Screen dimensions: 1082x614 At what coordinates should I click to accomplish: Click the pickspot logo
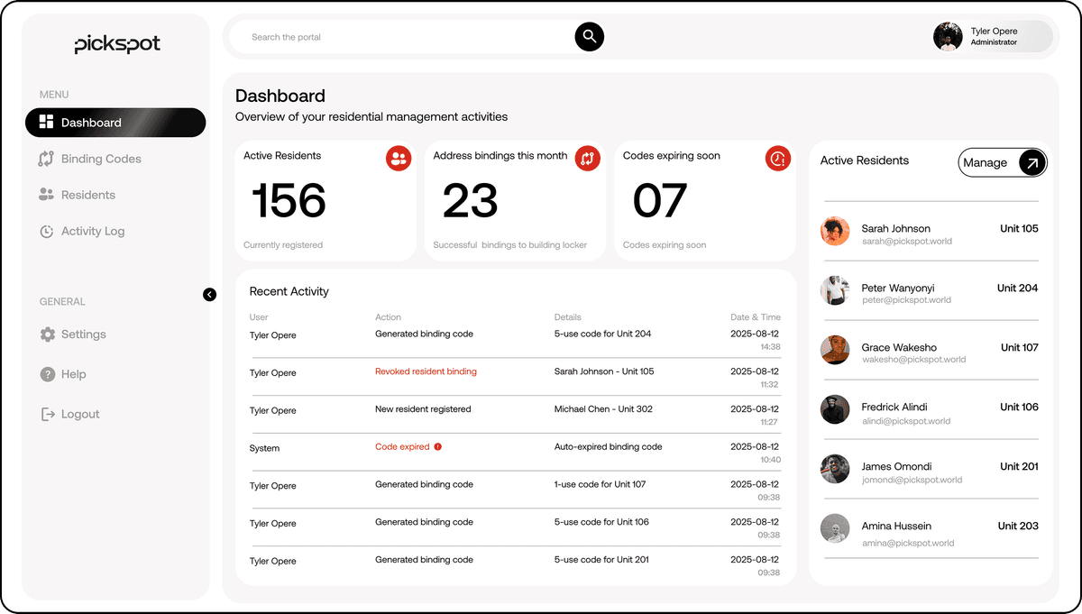pyautogui.click(x=117, y=44)
